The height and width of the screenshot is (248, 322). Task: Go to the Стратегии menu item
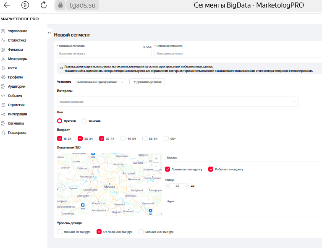(16, 105)
